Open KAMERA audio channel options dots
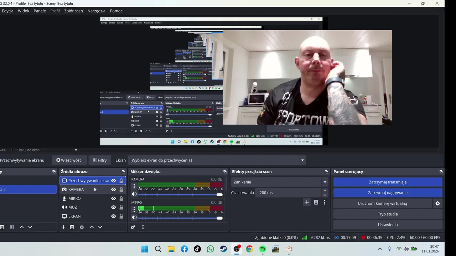Image resolution: width=456 pixels, height=256 pixels. click(134, 186)
